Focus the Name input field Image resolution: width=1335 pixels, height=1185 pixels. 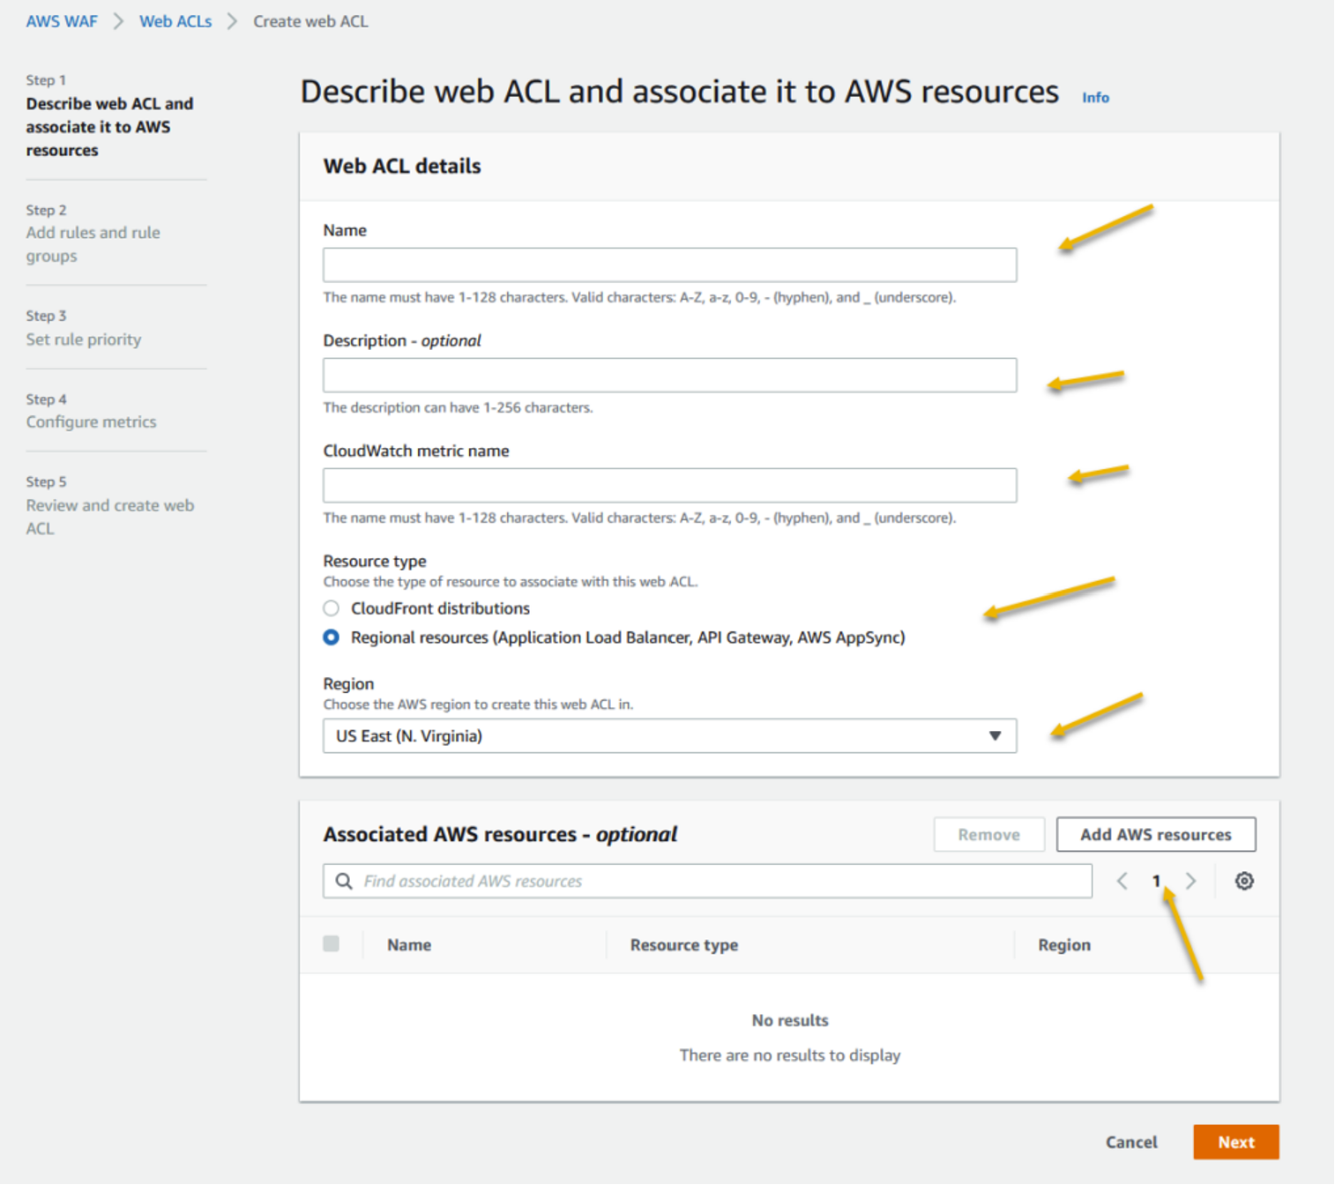[669, 265]
